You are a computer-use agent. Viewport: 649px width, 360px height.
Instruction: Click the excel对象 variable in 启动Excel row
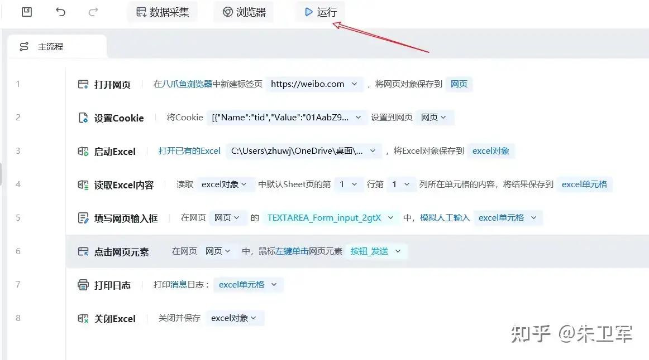coord(491,151)
